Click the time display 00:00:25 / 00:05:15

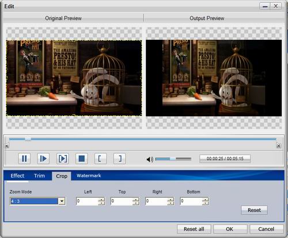point(225,158)
